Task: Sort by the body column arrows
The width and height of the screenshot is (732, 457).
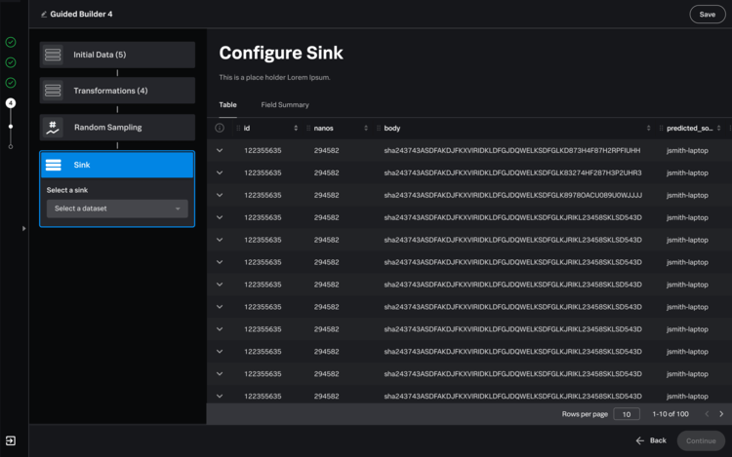Action: [x=648, y=128]
